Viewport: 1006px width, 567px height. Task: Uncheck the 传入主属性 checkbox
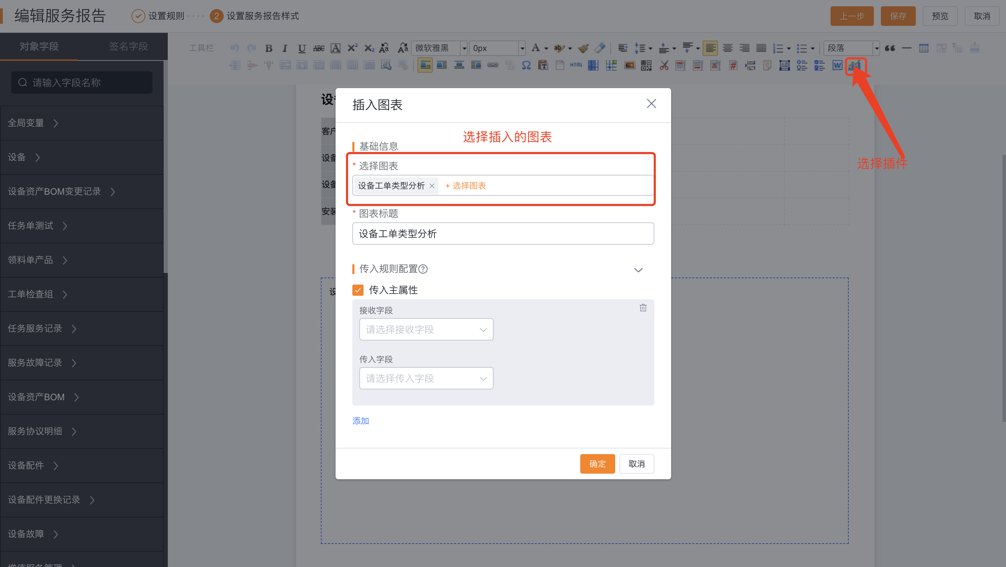(x=358, y=290)
